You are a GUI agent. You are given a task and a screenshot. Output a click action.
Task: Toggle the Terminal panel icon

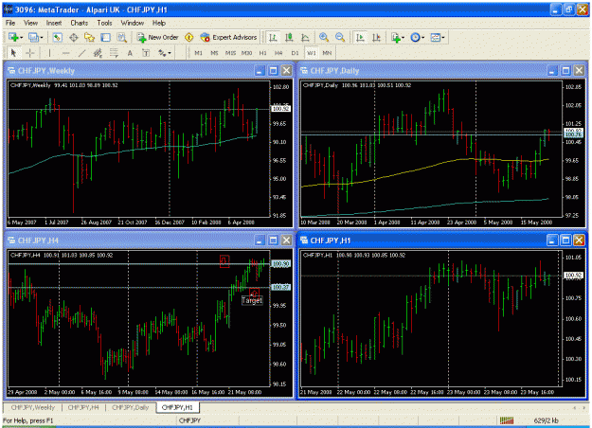(106, 37)
